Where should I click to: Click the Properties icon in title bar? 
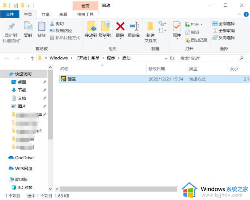tap(16, 5)
